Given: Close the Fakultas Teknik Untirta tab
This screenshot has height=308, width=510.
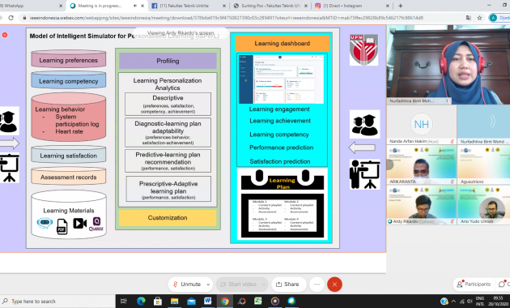Looking at the screenshot, I should pos(223,6).
